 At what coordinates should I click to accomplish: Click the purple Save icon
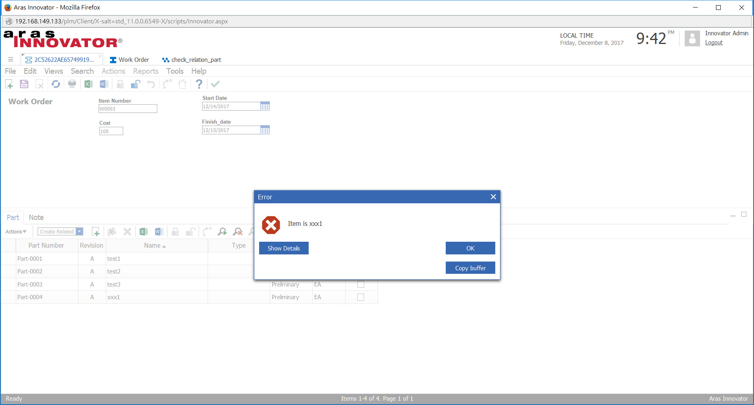coord(24,84)
